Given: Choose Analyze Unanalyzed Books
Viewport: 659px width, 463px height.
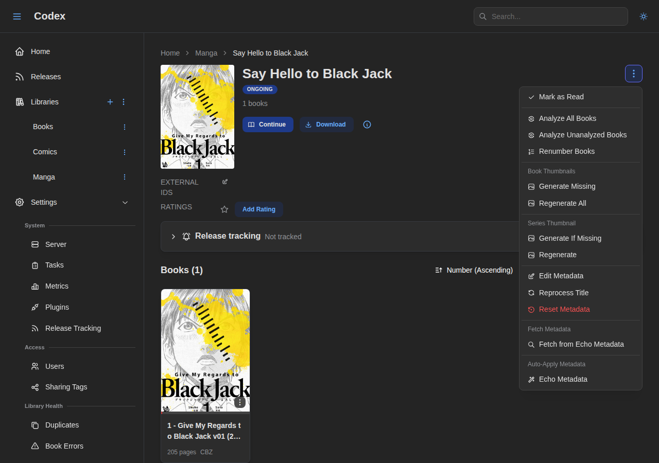Looking at the screenshot, I should pos(581,135).
